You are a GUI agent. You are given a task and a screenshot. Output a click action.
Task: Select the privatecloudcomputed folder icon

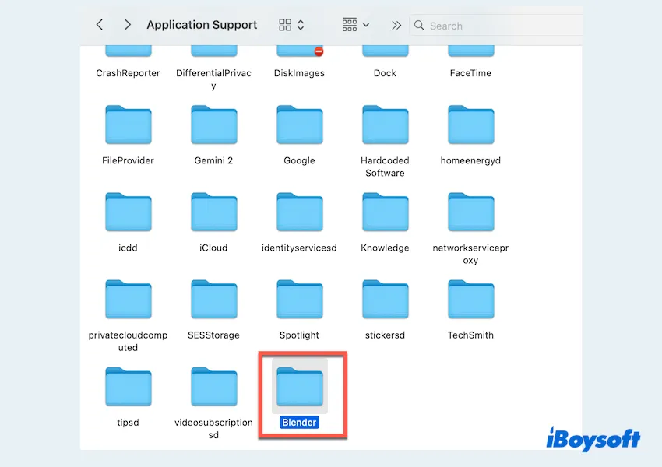point(129,300)
